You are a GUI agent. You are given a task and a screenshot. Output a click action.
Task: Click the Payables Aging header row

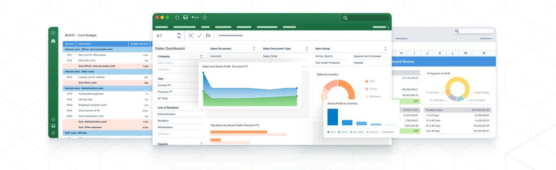click(458, 110)
